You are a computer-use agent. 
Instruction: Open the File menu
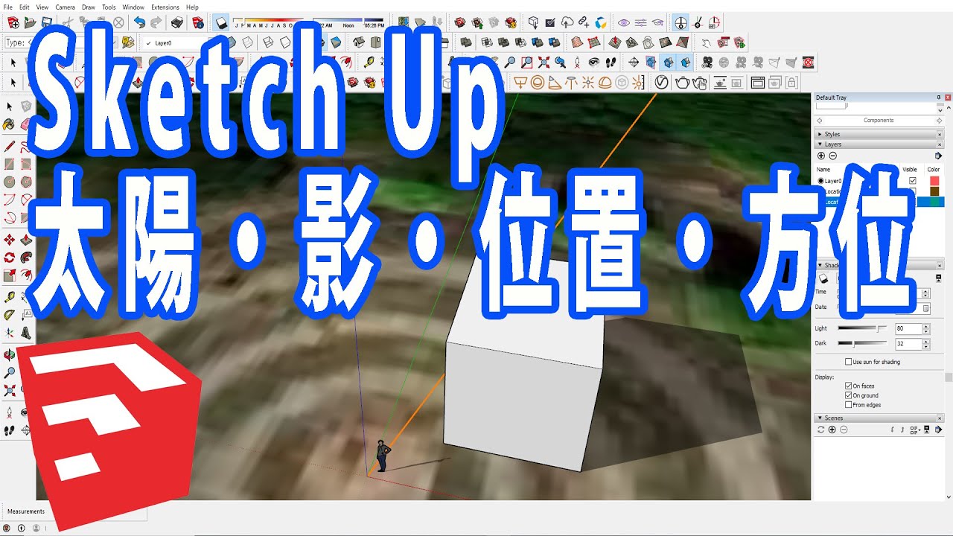[7, 7]
